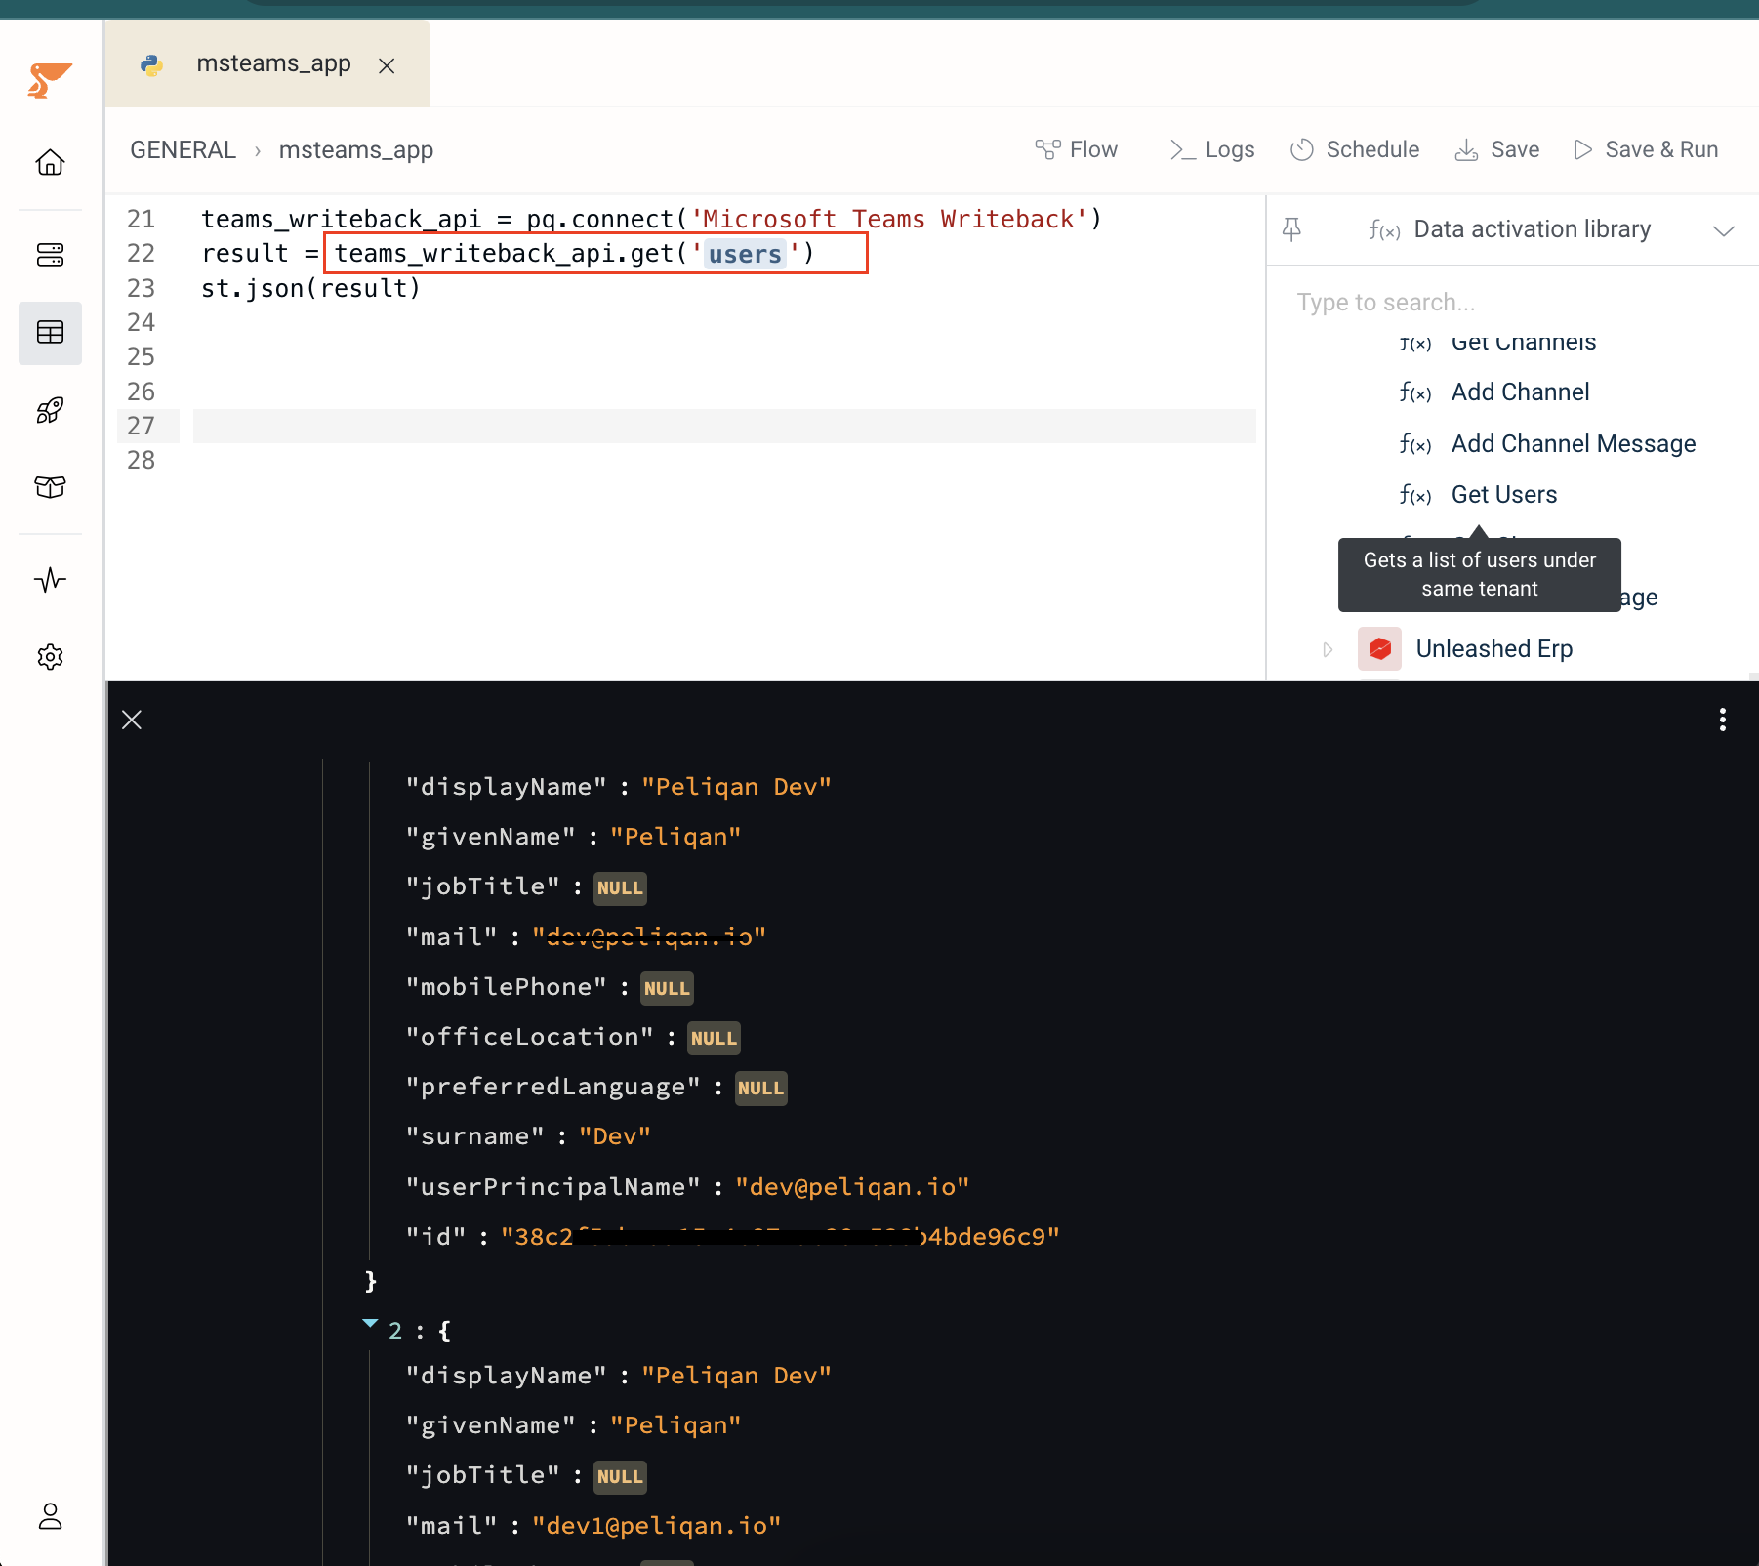Click the msteams_app breadcrumb
This screenshot has width=1759, height=1566.
tap(355, 149)
